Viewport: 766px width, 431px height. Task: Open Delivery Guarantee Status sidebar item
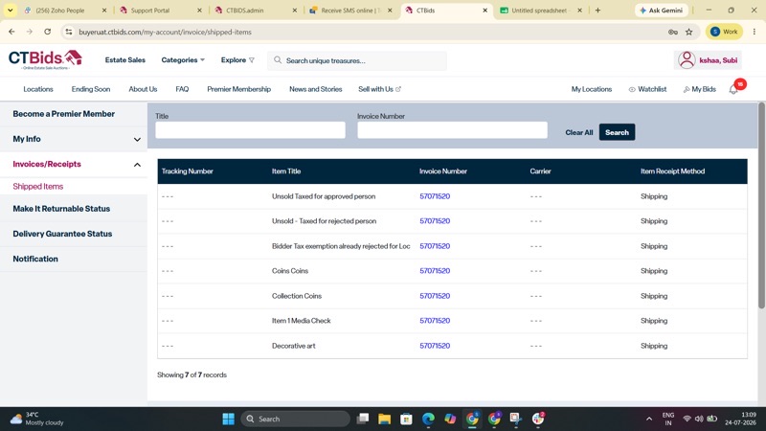point(62,234)
